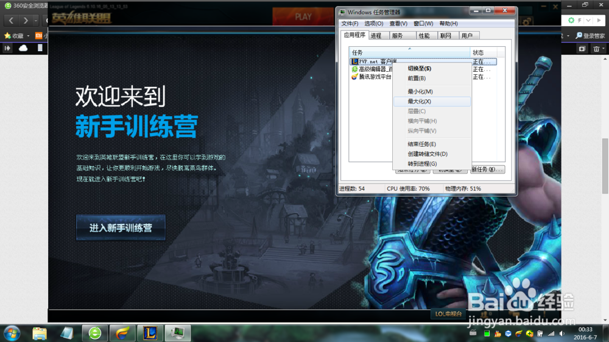This screenshot has height=342, width=609.
Task: Click the League client PLAY button
Action: tap(303, 16)
